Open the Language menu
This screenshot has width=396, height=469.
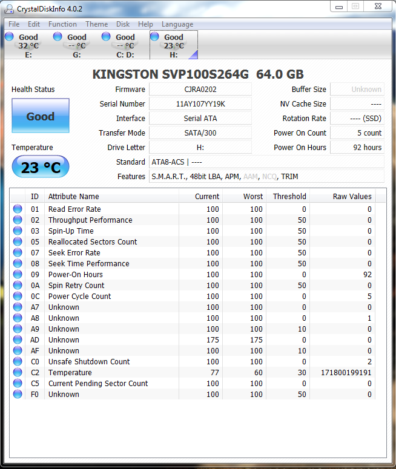point(177,24)
